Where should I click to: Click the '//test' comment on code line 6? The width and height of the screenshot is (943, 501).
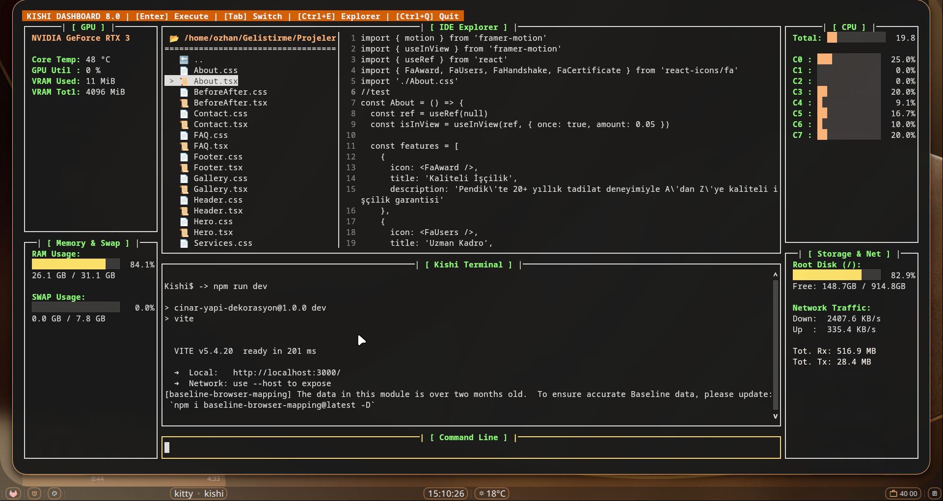[376, 92]
